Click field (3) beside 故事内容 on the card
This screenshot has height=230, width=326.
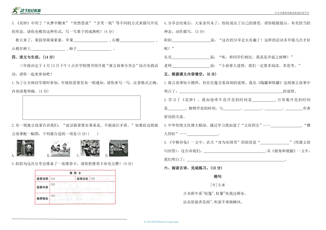[83, 187]
